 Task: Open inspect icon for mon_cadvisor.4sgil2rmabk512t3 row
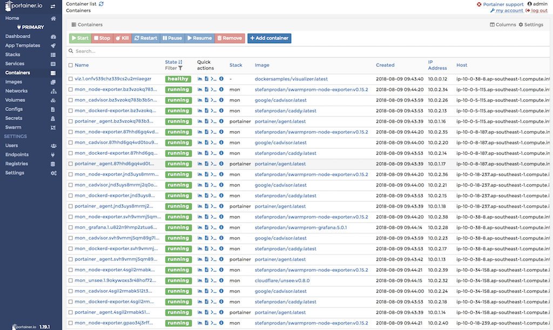221,291
